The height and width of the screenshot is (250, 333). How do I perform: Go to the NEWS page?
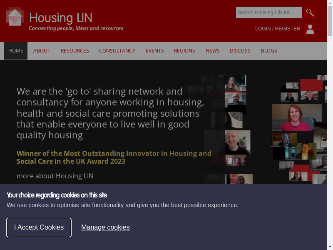(212, 51)
